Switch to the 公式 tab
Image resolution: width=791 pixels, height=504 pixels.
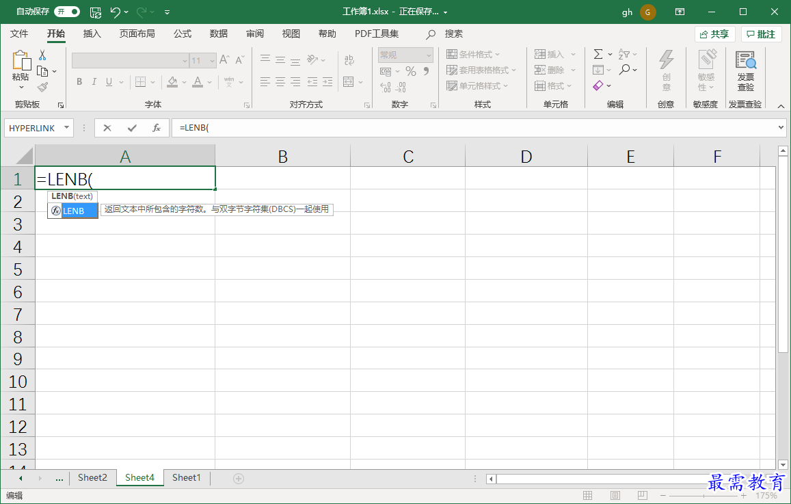click(182, 34)
